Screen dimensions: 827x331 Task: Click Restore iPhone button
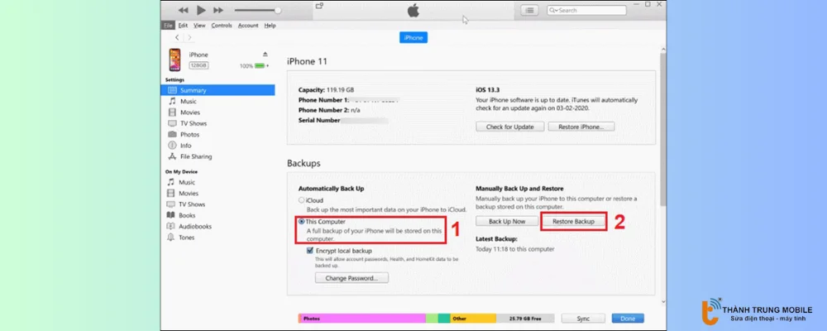point(581,127)
